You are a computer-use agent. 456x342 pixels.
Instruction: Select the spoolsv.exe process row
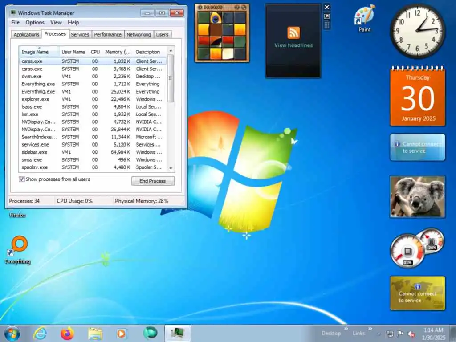tap(93, 167)
